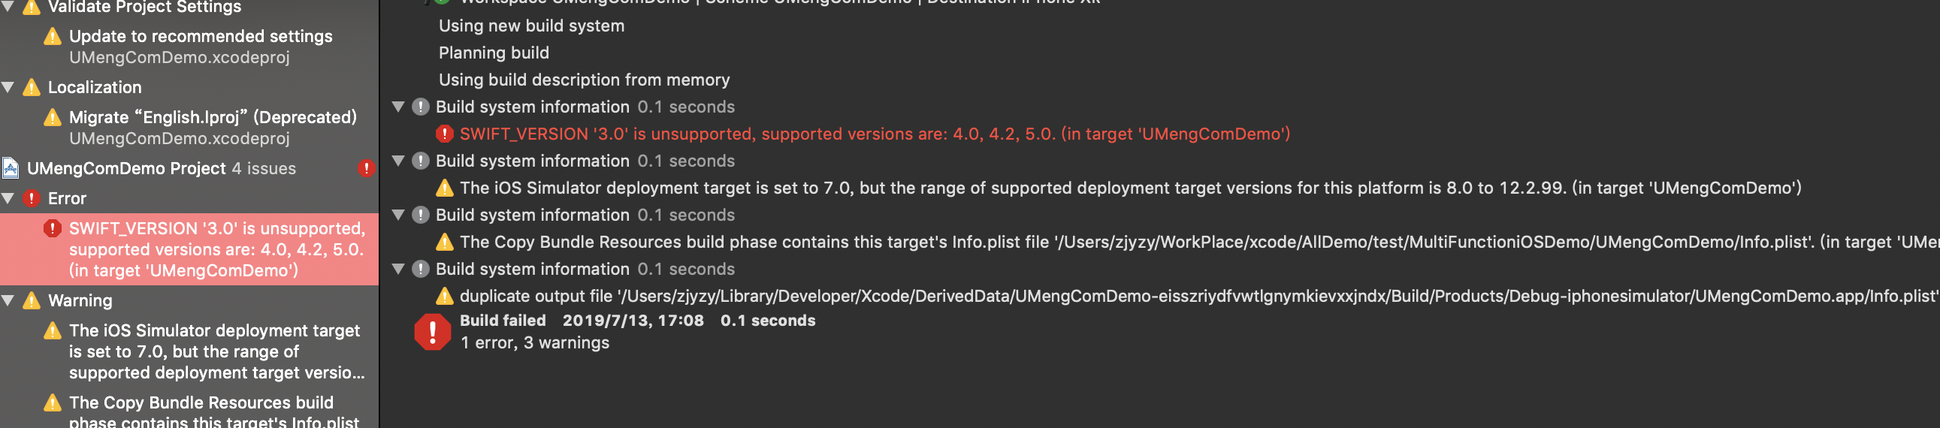The image size is (1940, 428).
Task: Click the 1 error, 3 warnings summary
Action: click(535, 343)
